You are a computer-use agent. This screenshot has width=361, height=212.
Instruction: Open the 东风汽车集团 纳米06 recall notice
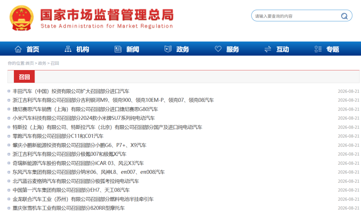(x=89, y=172)
